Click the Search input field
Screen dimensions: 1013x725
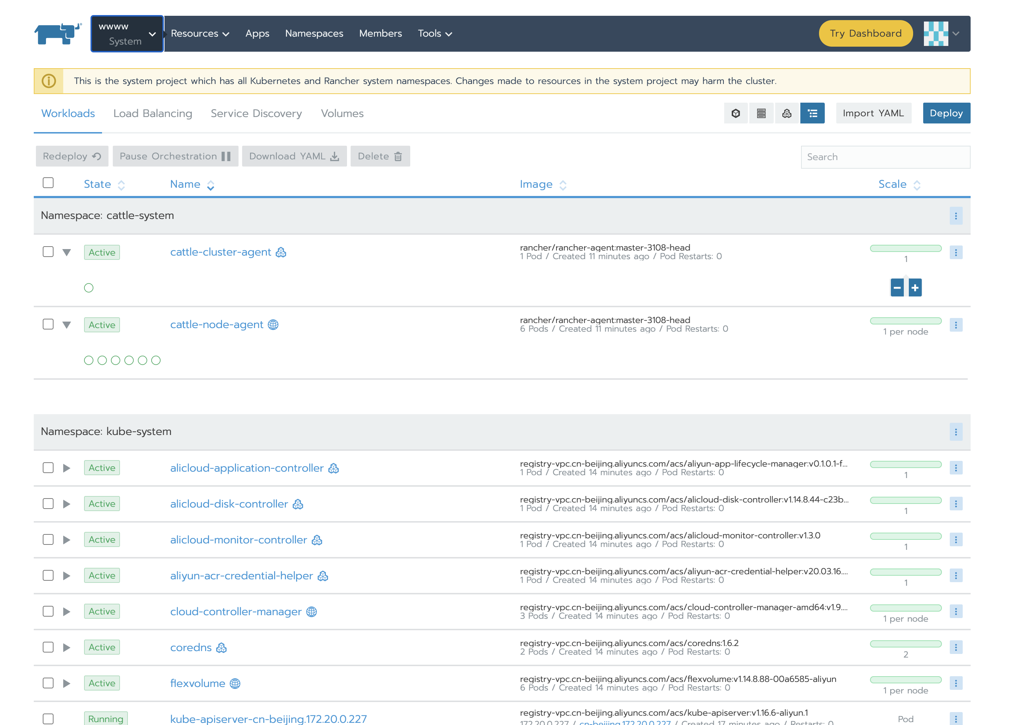885,156
